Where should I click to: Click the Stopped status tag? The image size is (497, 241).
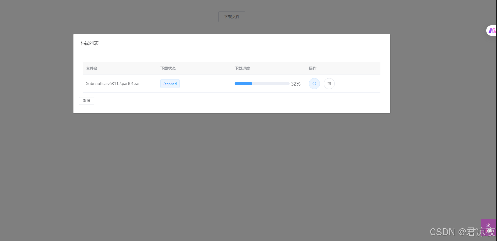170,84
